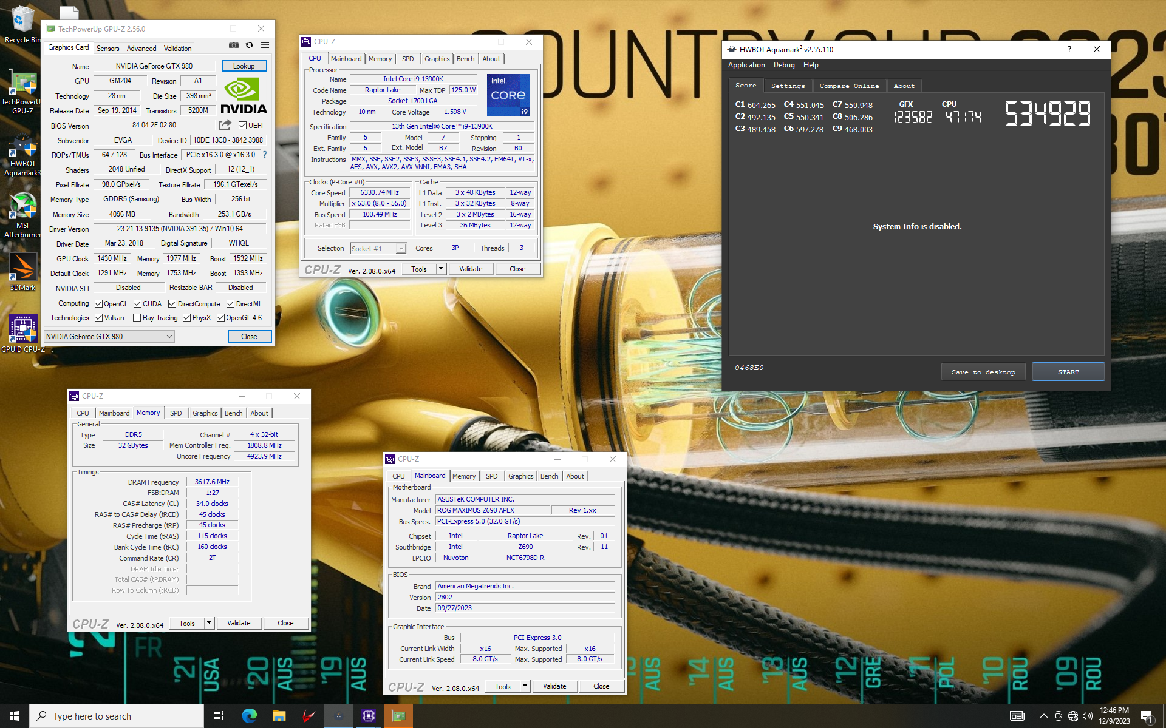The image size is (1166, 728).
Task: Open File Explorer from taskbar
Action: (279, 716)
